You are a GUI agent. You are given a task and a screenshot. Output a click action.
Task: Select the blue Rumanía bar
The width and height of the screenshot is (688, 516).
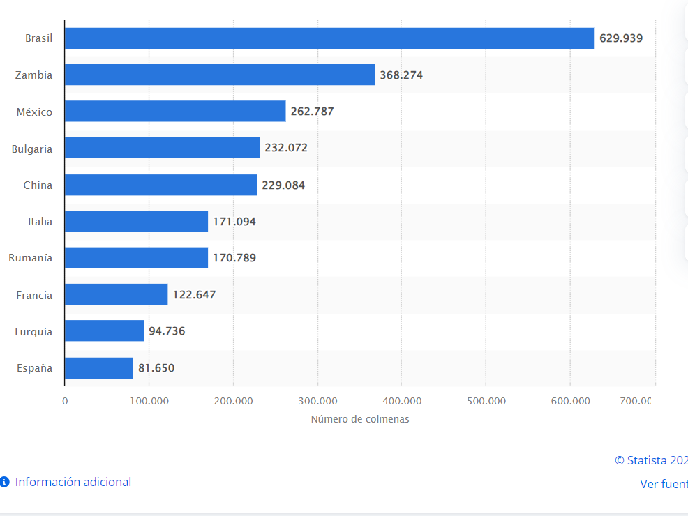137,258
